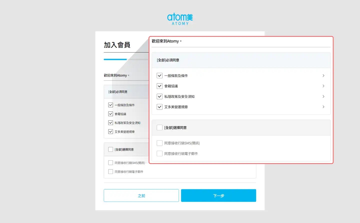360x223 pixels.
Task: Enable 同意接收行銷電子郵件 in the enlarged panel
Action: coord(159,153)
